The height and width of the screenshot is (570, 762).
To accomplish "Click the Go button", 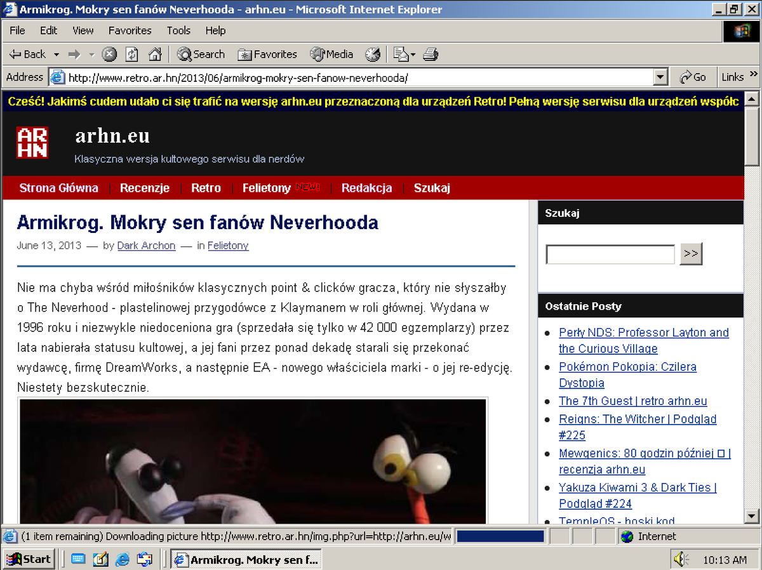I will tap(693, 77).
